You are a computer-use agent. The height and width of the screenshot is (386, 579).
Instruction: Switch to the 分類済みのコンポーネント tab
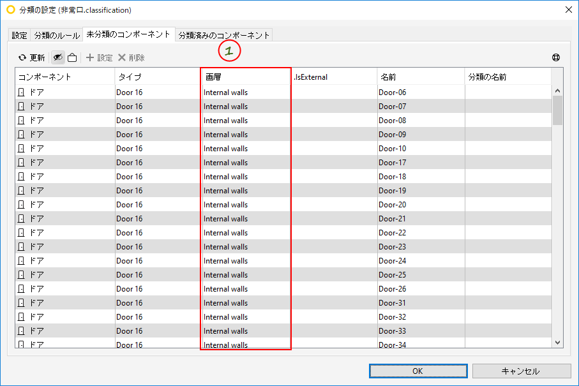[x=224, y=35]
